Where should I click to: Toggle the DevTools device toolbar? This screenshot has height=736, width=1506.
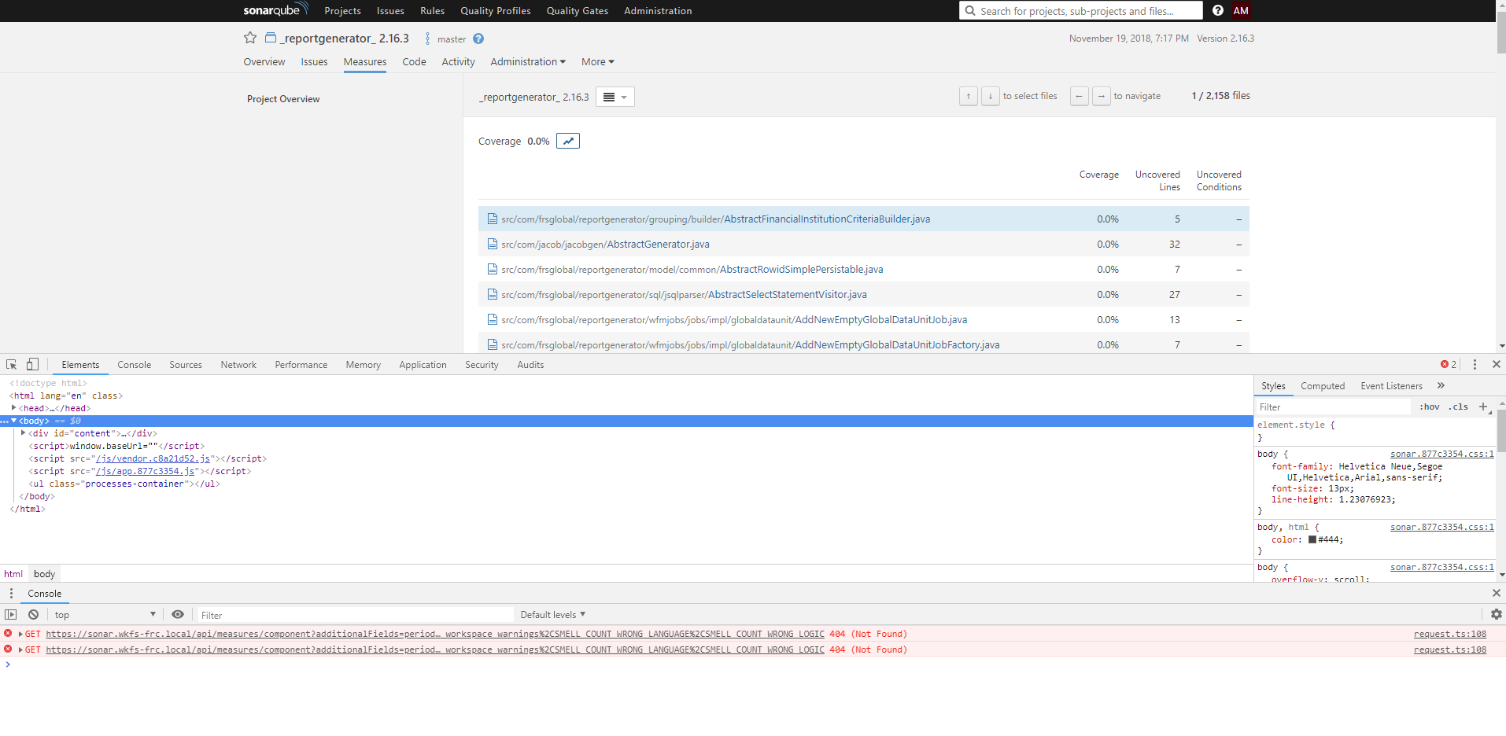point(32,364)
